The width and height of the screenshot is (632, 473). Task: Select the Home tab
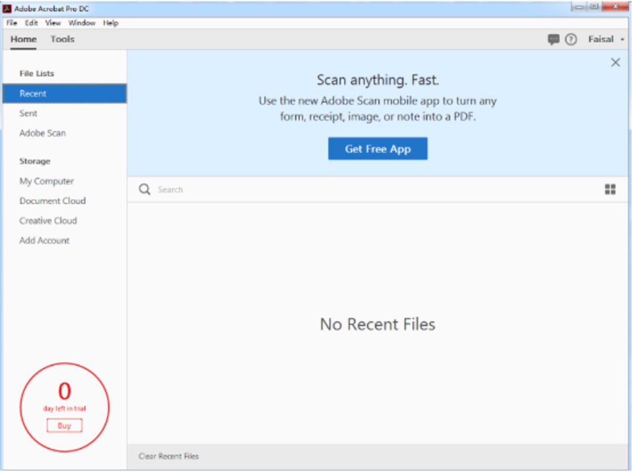click(x=25, y=39)
